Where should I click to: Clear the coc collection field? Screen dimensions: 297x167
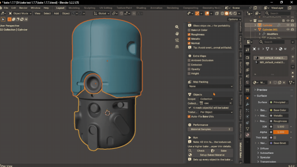click(x=230, y=103)
